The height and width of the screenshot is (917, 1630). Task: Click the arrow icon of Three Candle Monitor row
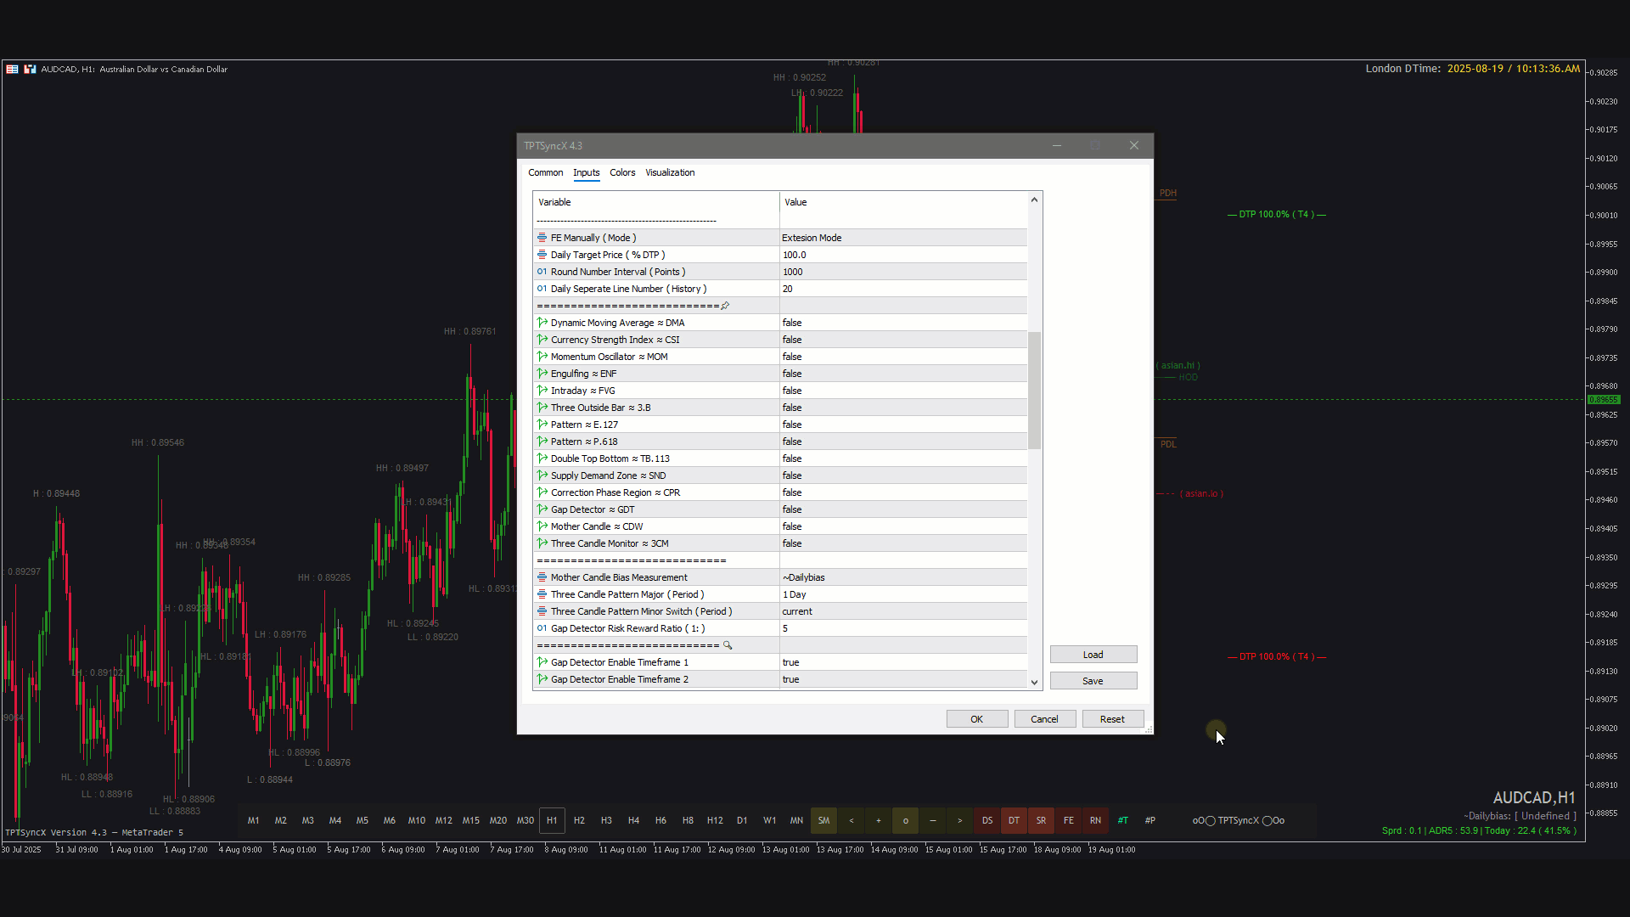542,543
